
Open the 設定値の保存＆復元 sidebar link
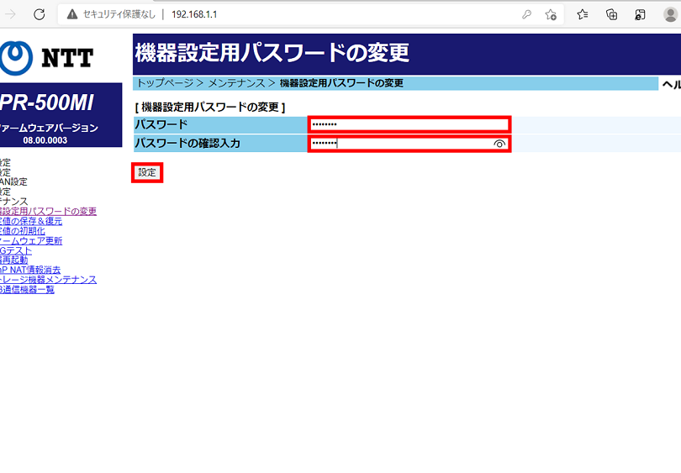(32, 221)
